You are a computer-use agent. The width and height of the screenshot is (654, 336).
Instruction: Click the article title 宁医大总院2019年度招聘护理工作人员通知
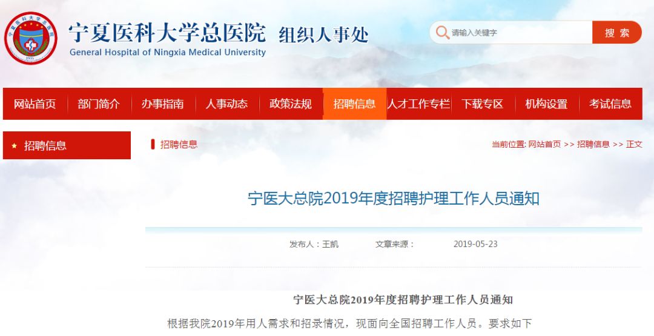pyautogui.click(x=394, y=199)
